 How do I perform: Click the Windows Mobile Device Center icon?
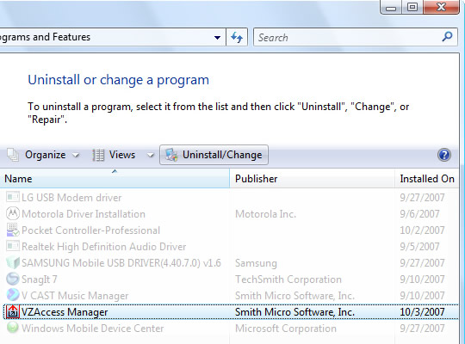12,328
